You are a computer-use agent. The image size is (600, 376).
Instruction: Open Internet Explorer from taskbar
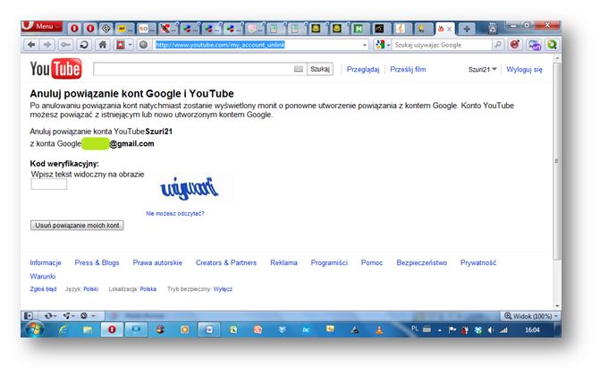coord(63,329)
